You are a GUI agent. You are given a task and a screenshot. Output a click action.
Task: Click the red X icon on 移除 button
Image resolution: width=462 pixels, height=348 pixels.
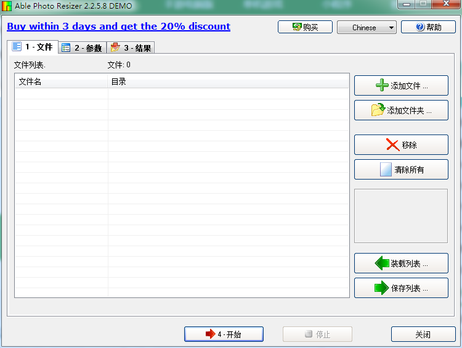392,144
